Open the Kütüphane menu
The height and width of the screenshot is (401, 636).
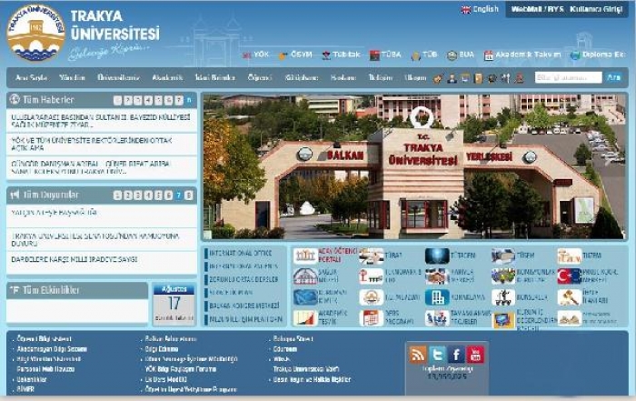point(301,77)
